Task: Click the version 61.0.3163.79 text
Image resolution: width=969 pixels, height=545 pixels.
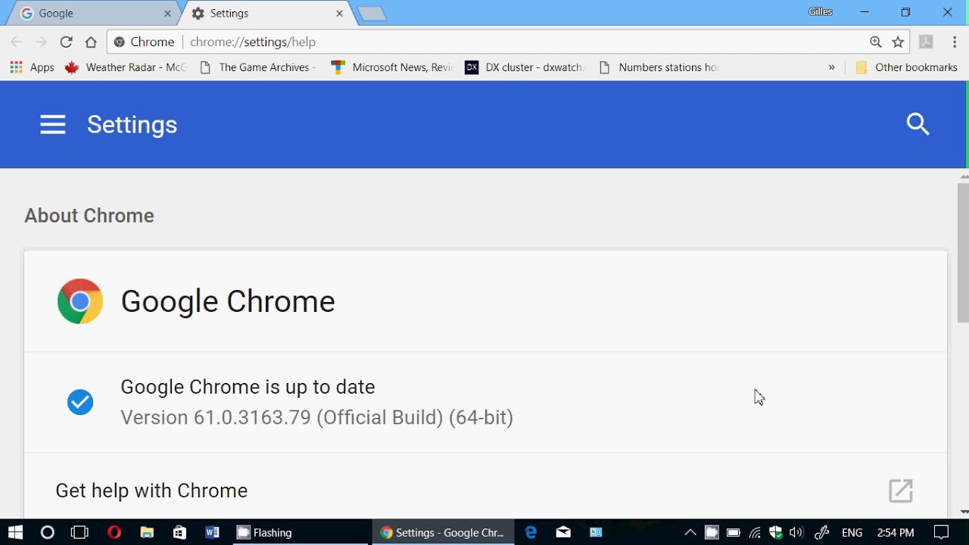Action: 316,418
